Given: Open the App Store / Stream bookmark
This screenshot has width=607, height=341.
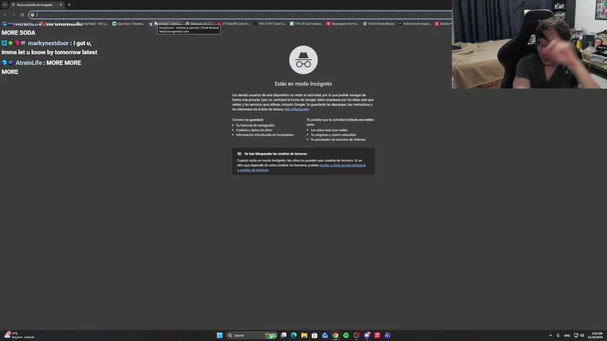Looking at the screenshot, I should pyautogui.click(x=128, y=24).
